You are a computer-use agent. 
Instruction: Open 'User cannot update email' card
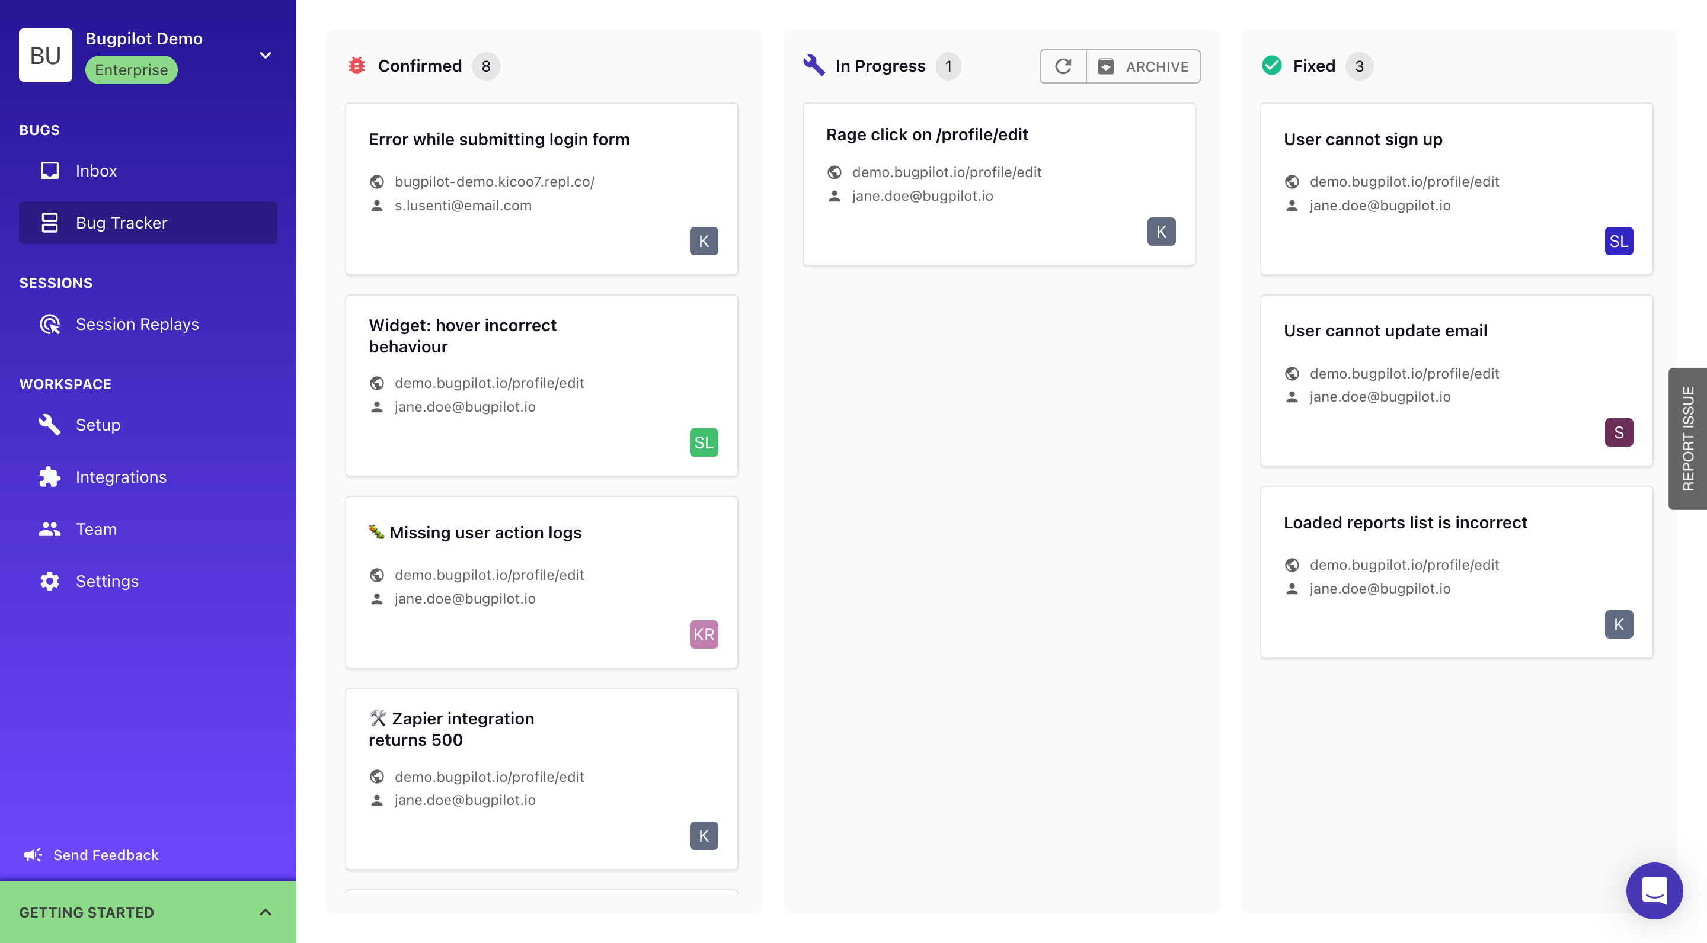point(1456,380)
